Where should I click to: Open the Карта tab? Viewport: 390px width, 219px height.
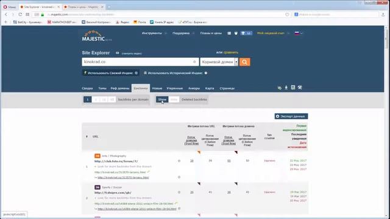click(210, 88)
